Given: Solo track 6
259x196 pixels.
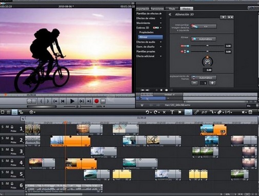Looking at the screenshot, I should 3,184.
